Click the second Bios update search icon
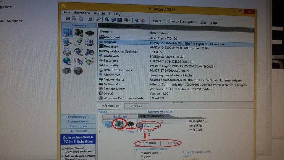The image size is (284, 160). click(x=213, y=23)
